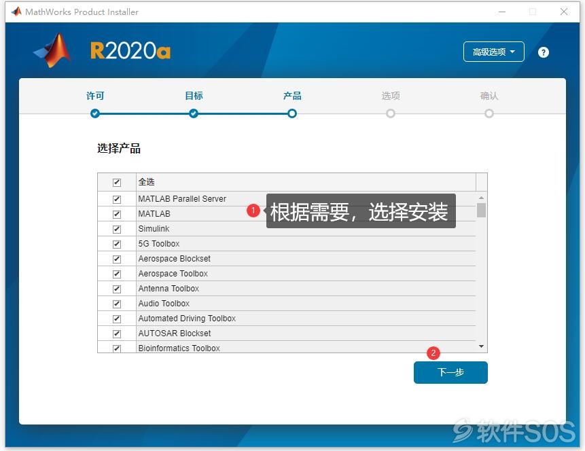Minimize the installer window

pyautogui.click(x=502, y=12)
